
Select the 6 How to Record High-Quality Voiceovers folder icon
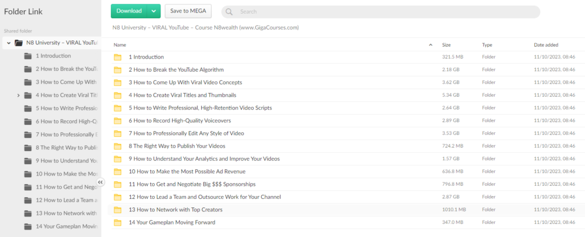click(x=118, y=121)
